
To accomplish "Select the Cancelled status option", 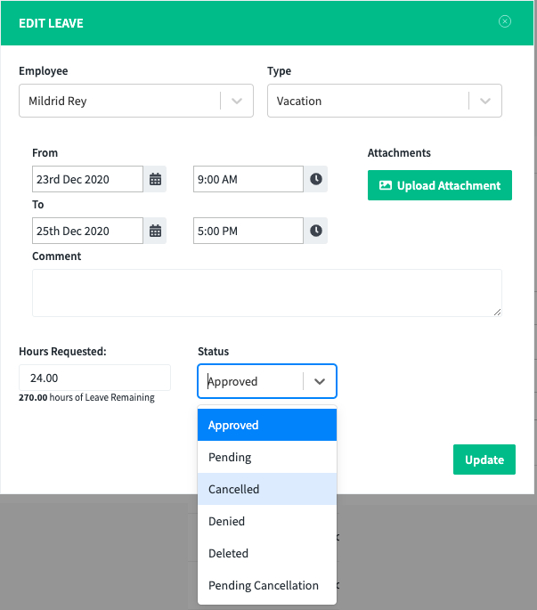I will click(267, 489).
